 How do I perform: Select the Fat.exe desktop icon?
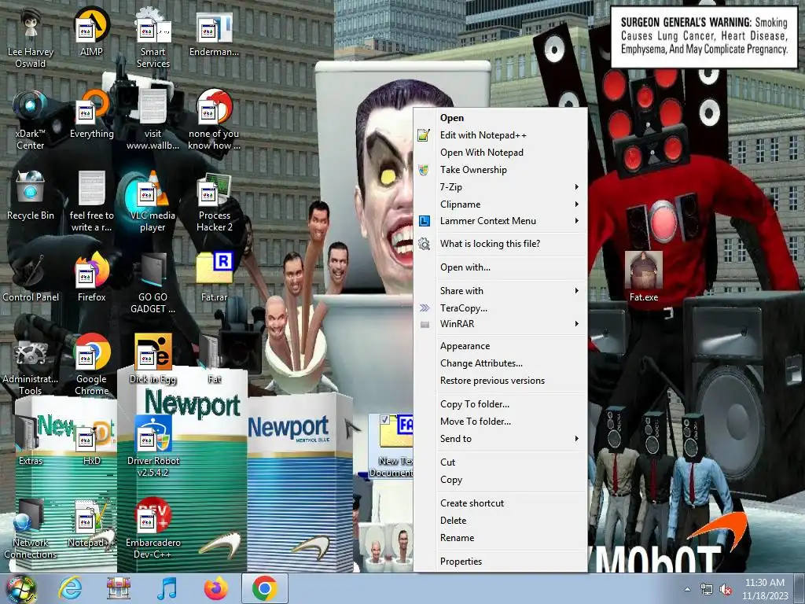click(x=643, y=278)
